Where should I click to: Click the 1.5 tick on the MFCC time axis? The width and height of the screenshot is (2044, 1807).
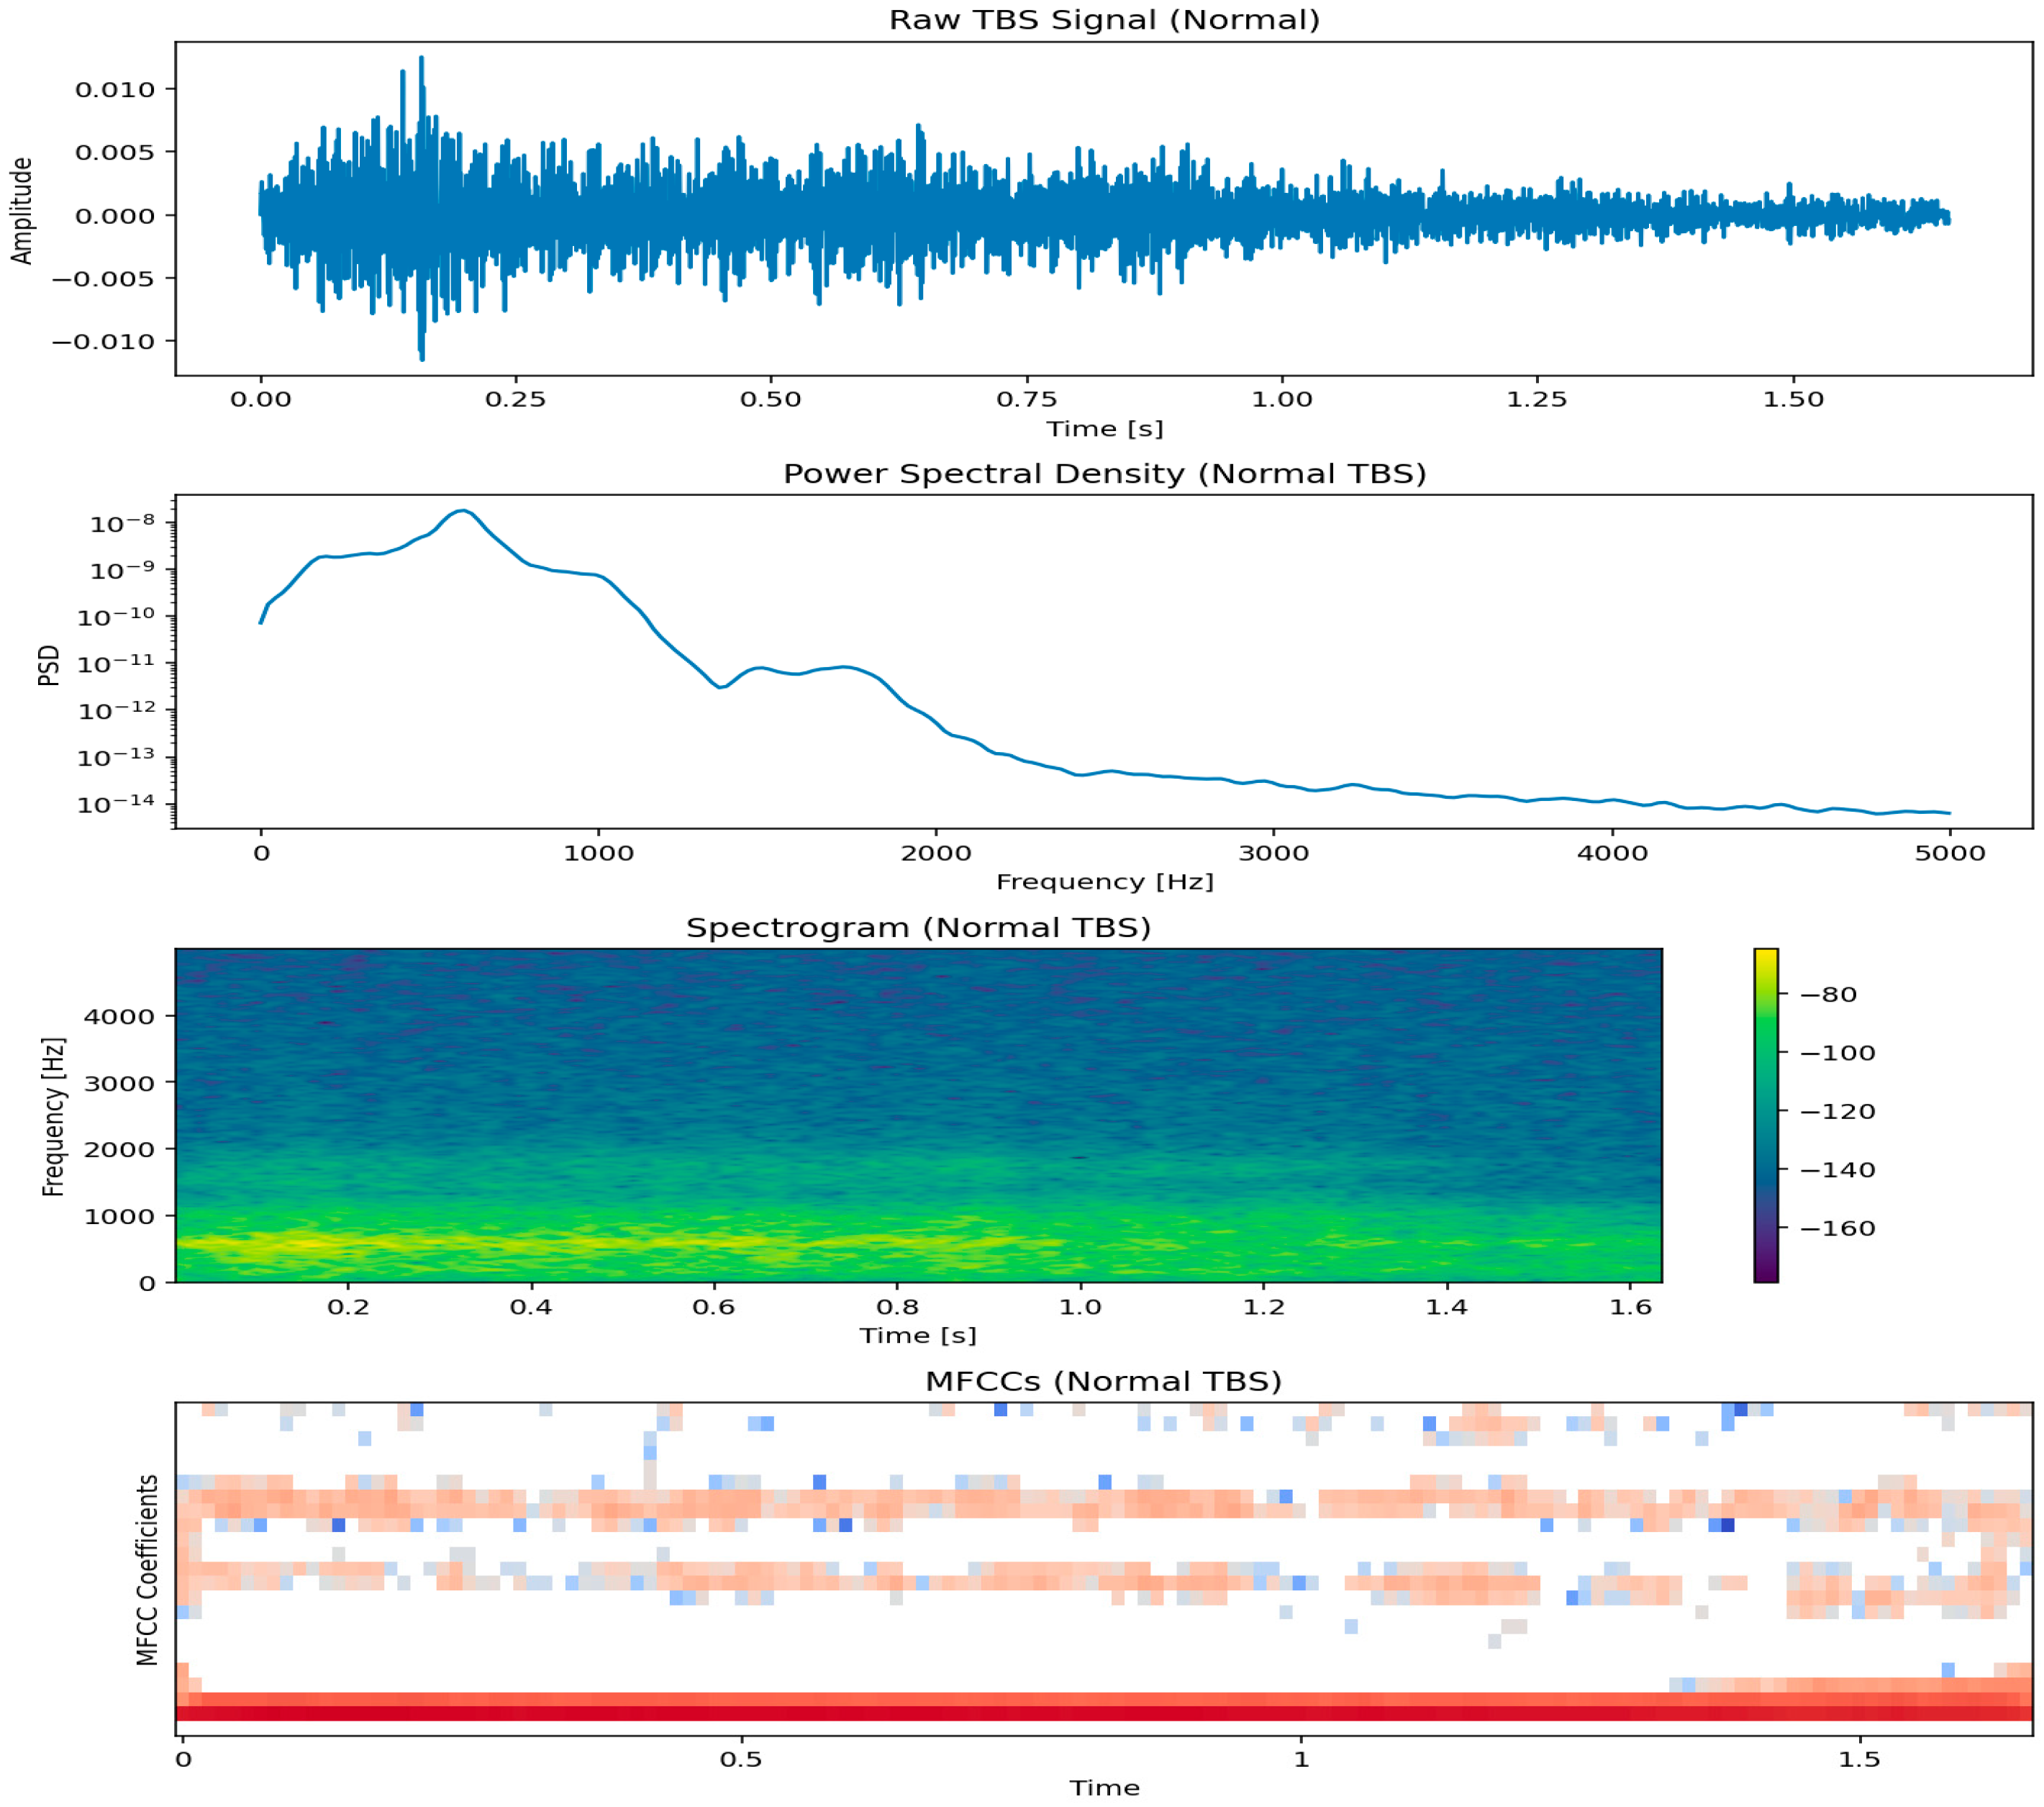(1859, 1759)
